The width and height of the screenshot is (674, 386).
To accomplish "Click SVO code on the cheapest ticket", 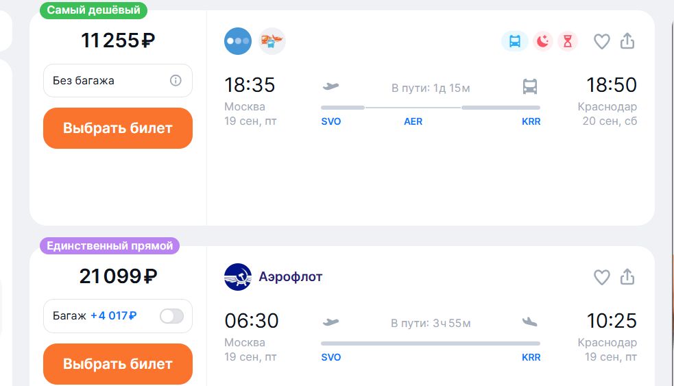I will pyautogui.click(x=331, y=122).
